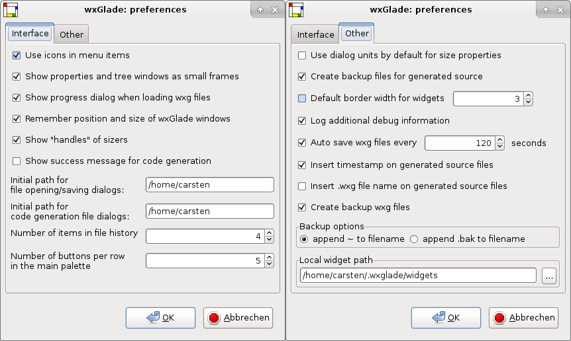
Task: Click Local widget path text field
Action: point(418,276)
